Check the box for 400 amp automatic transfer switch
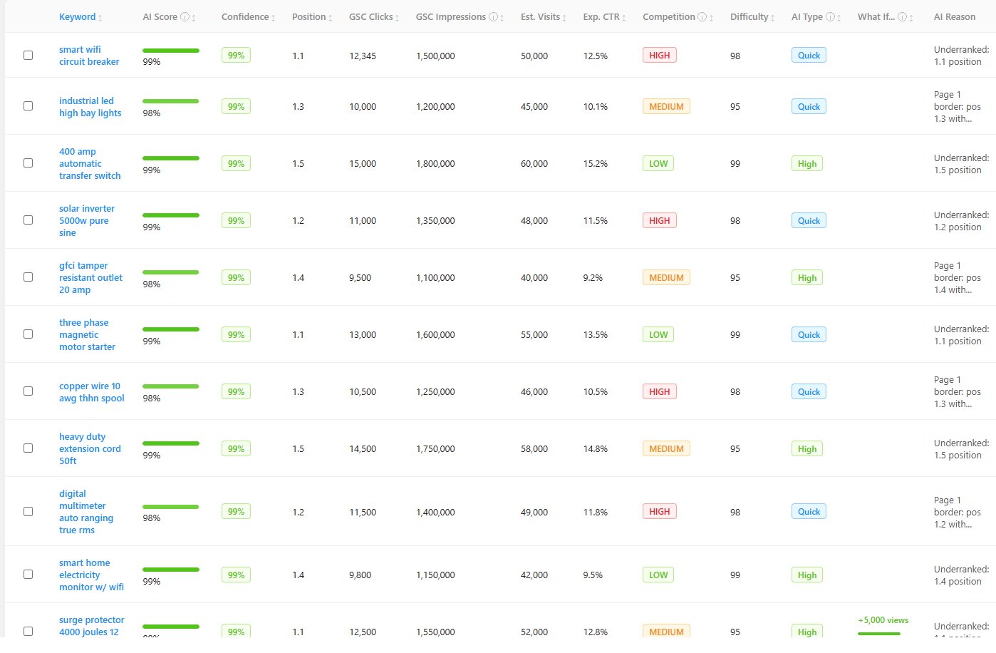The height and width of the screenshot is (653, 996). (x=28, y=163)
